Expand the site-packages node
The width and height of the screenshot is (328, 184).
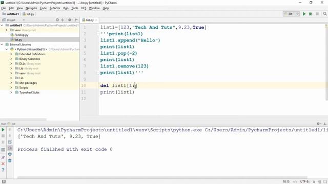(x=11, y=83)
